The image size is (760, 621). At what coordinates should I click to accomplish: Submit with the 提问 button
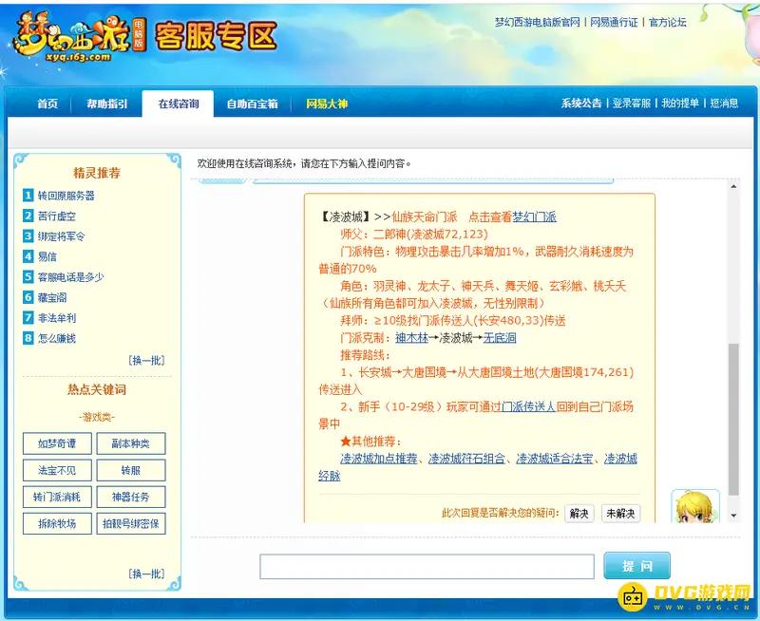[x=636, y=566]
